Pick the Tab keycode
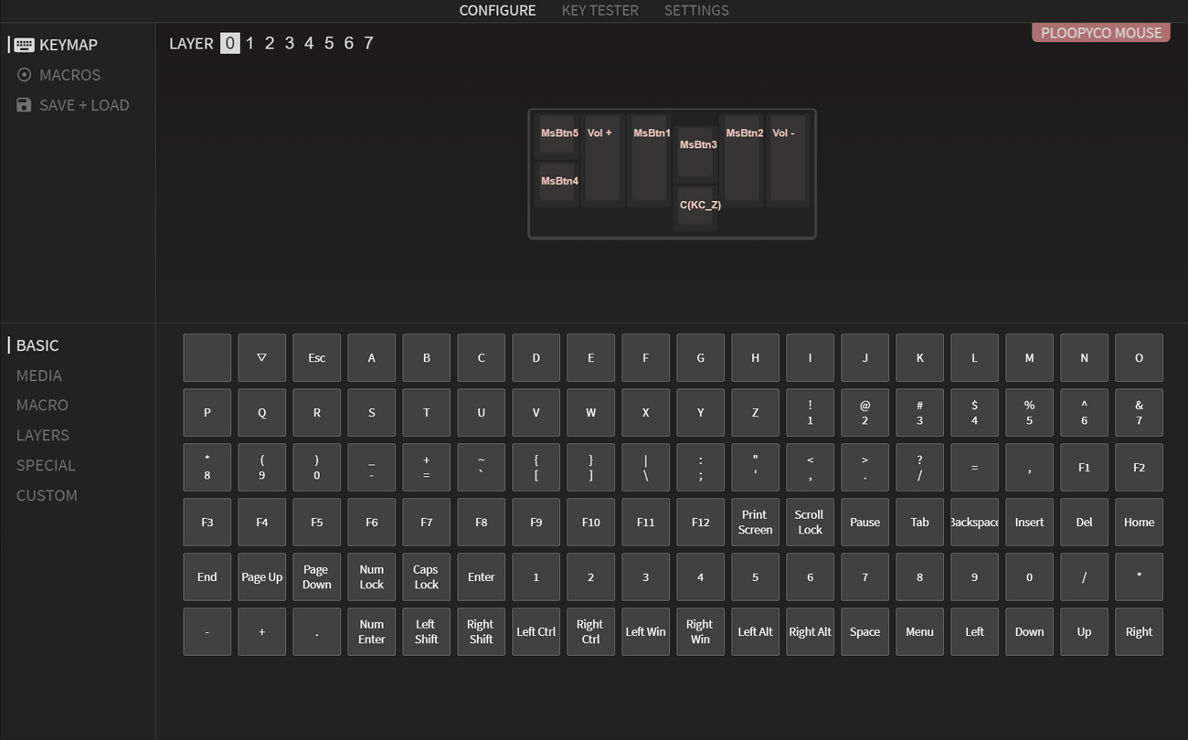Viewport: 1188px width, 740px height. coord(919,522)
